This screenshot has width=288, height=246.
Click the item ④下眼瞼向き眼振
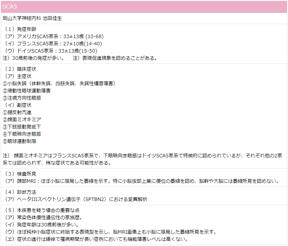pyautogui.click(x=22, y=134)
